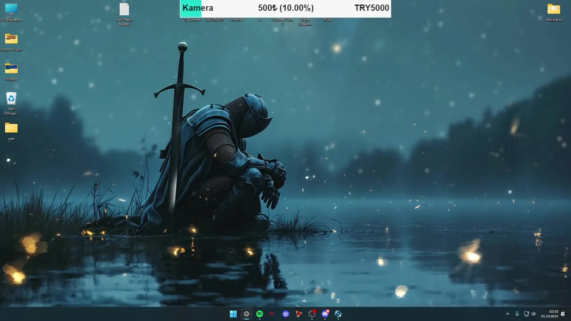Click the VALORANT shortcut label
The height and width of the screenshot is (321, 571).
[x=215, y=20]
